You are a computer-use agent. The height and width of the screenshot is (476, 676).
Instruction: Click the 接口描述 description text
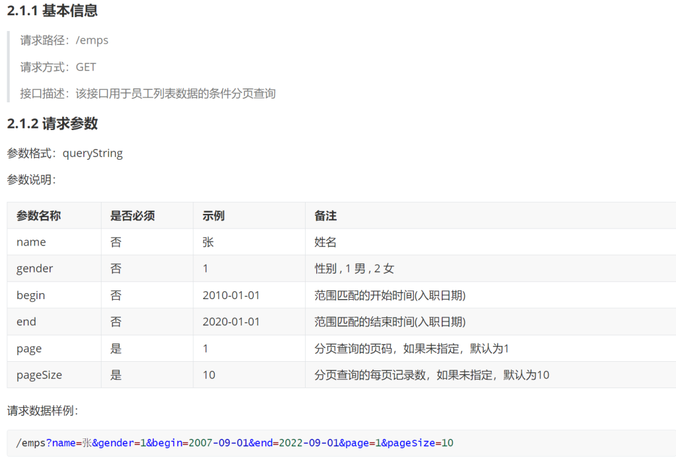tap(147, 93)
